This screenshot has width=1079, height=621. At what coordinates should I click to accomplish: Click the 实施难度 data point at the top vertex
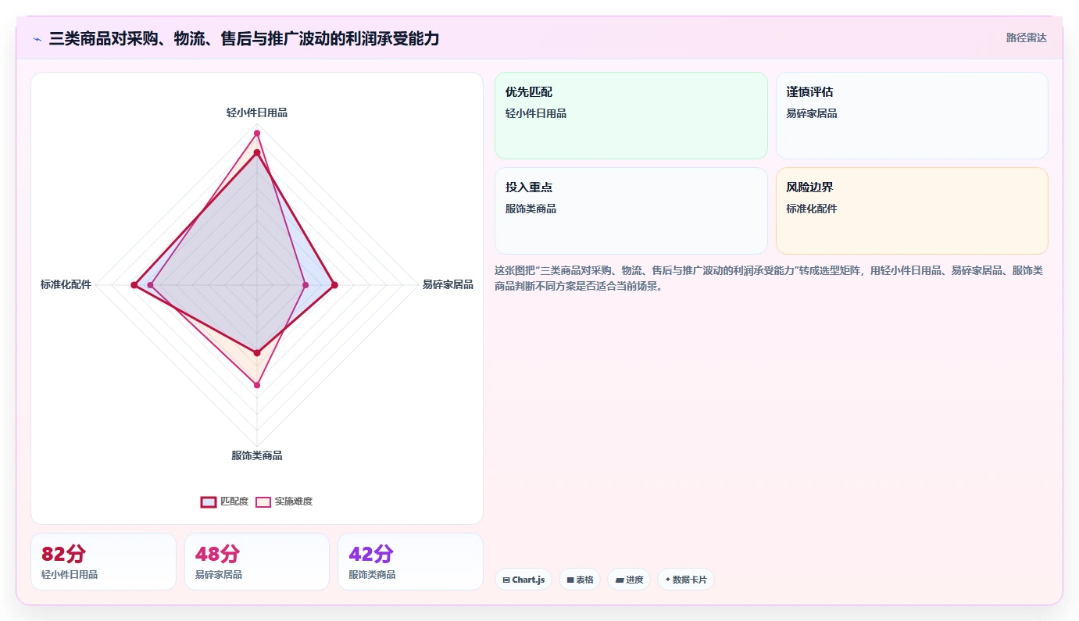pyautogui.click(x=256, y=134)
